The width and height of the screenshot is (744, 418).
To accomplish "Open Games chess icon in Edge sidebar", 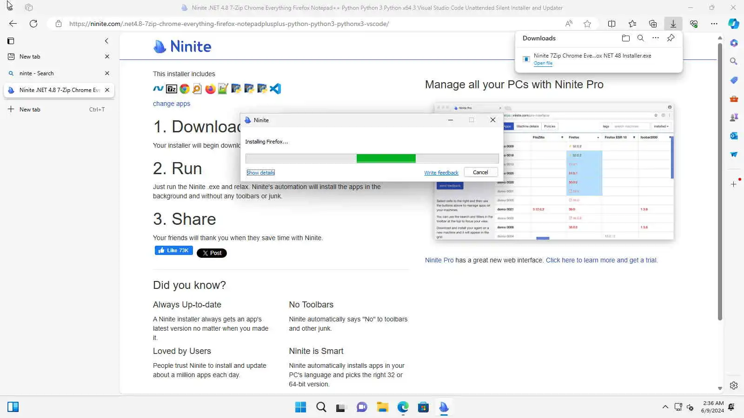I will 734,117.
